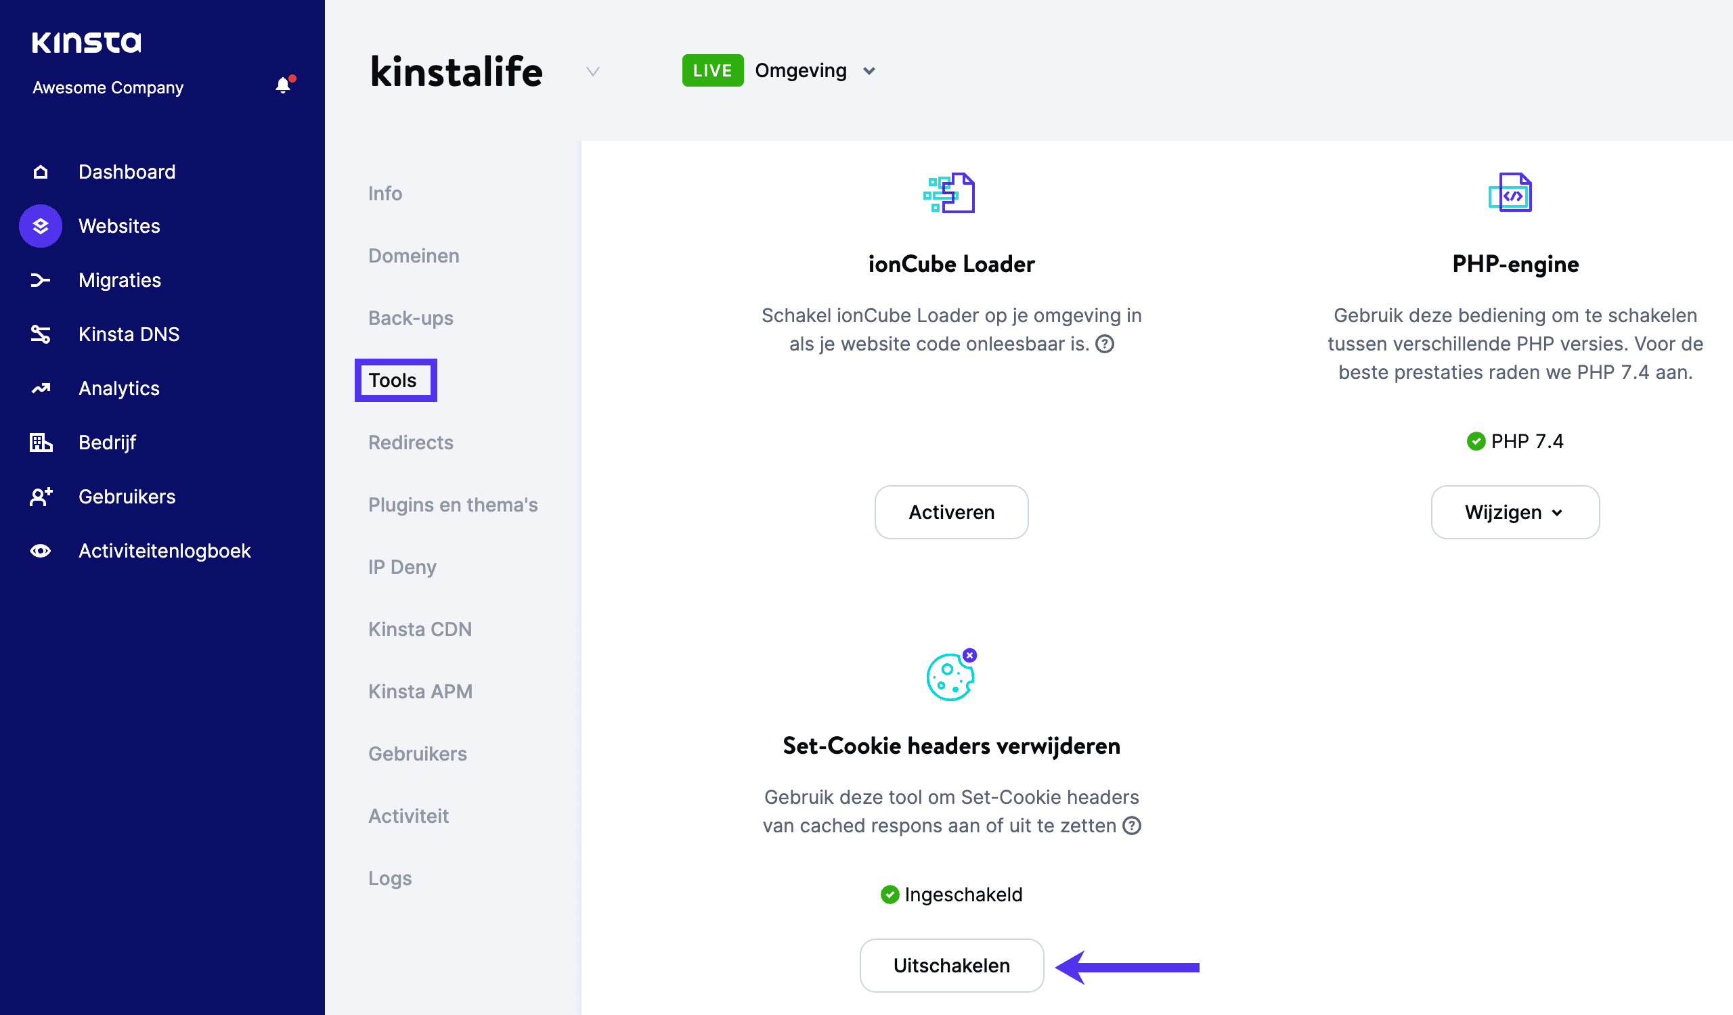Click the ionCube Loader help question mark
The width and height of the screenshot is (1733, 1015).
click(1104, 344)
